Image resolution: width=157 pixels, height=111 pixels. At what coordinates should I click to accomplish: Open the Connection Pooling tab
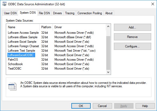(x=90, y=13)
